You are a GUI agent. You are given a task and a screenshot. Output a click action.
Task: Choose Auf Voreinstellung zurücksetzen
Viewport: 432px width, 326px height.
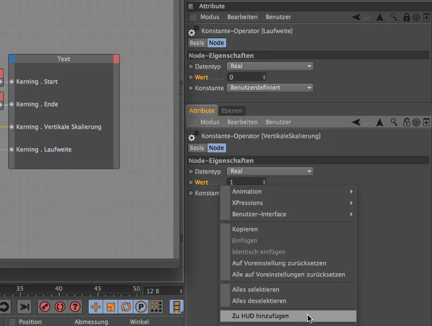(x=288, y=263)
